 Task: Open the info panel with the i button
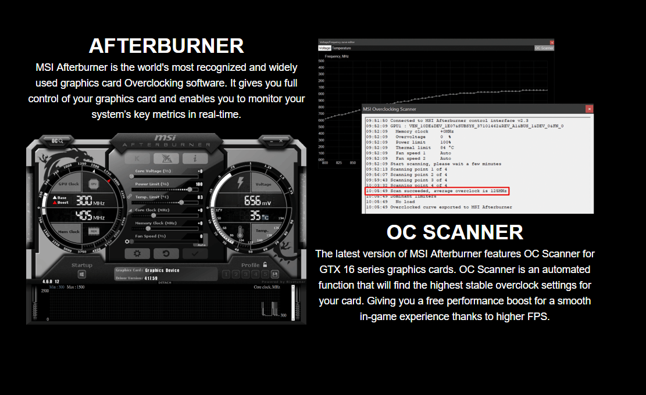click(195, 158)
